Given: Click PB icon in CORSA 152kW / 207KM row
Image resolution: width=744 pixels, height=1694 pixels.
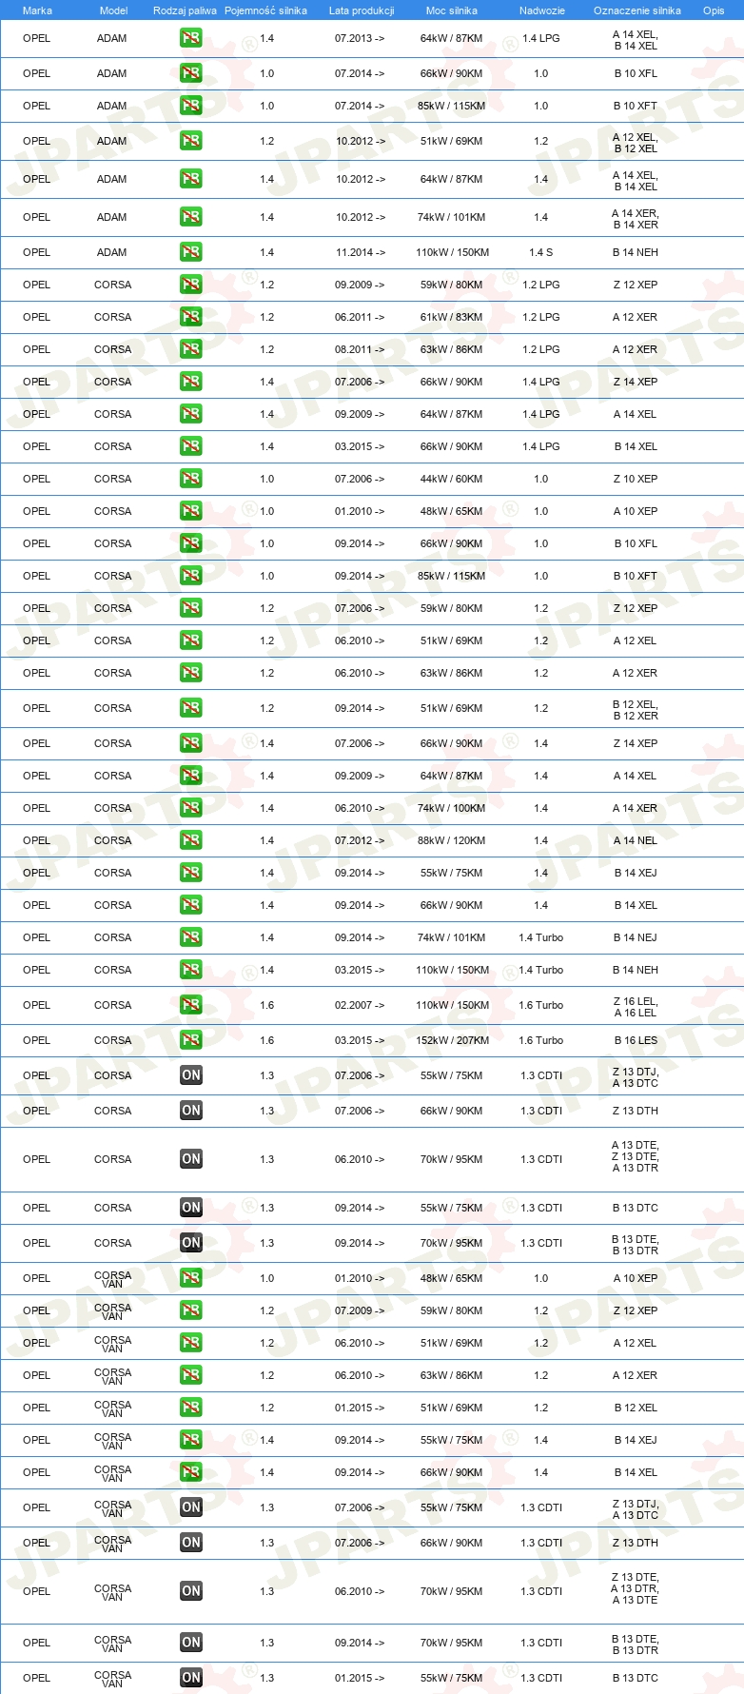Looking at the screenshot, I should (191, 1040).
